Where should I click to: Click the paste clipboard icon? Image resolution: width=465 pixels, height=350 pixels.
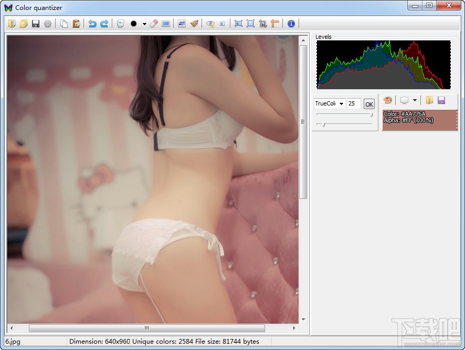pyautogui.click(x=76, y=24)
